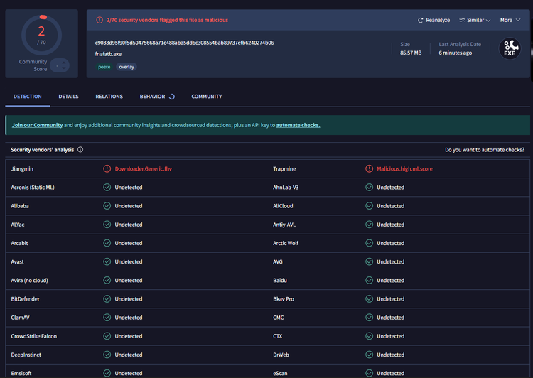Click the overlay tag
Screen dimensions: 533x378
126,67
